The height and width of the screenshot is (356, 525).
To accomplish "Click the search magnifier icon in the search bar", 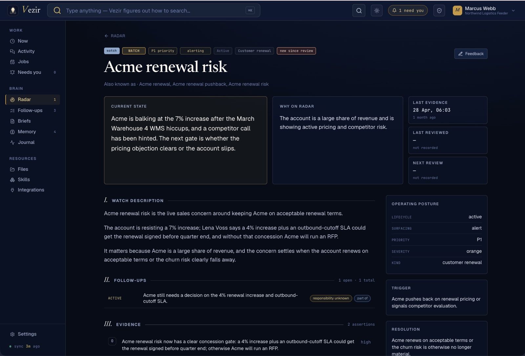I will 57,11.
